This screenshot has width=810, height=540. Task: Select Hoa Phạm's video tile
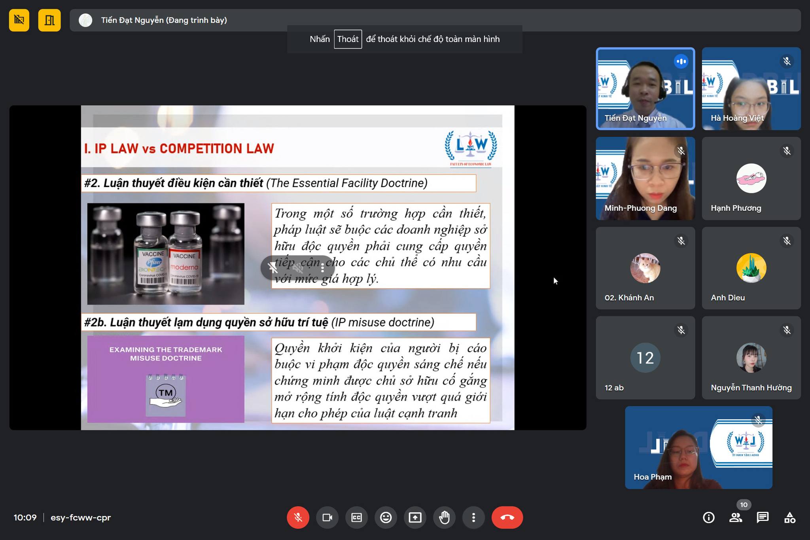pyautogui.click(x=698, y=447)
